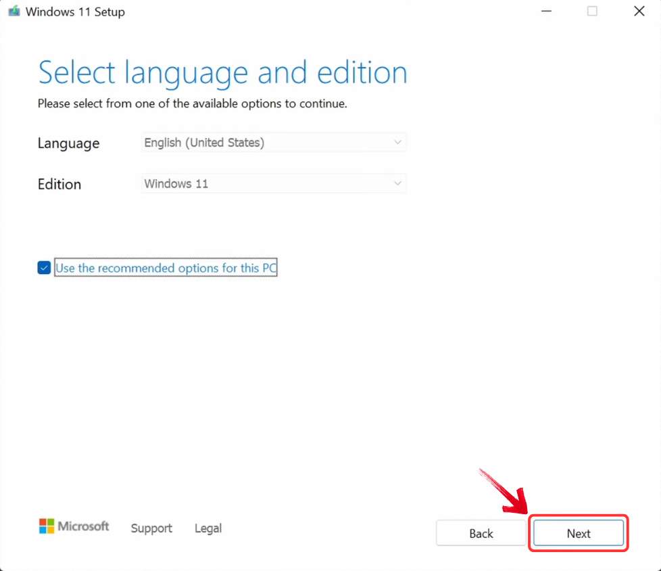This screenshot has width=661, height=571.
Task: Click the Next button
Action: click(578, 533)
